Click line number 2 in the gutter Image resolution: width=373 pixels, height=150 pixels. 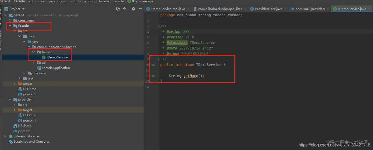[x=148, y=21]
